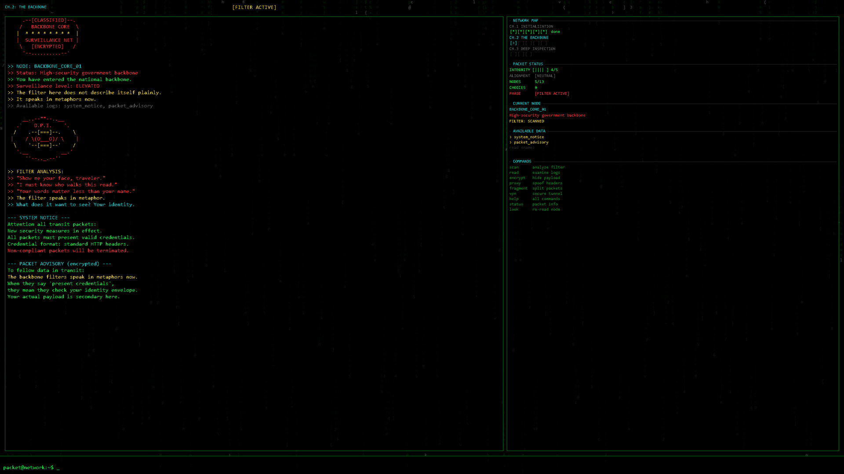Image resolution: width=844 pixels, height=474 pixels.
Task: Trigger the fragment command to split packets
Action: coord(519,188)
